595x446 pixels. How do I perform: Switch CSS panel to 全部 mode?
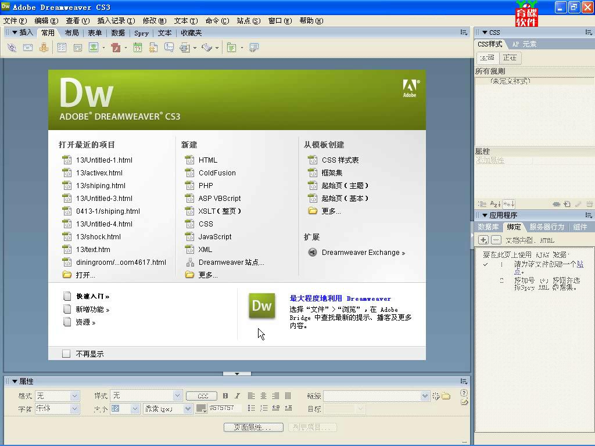487,58
